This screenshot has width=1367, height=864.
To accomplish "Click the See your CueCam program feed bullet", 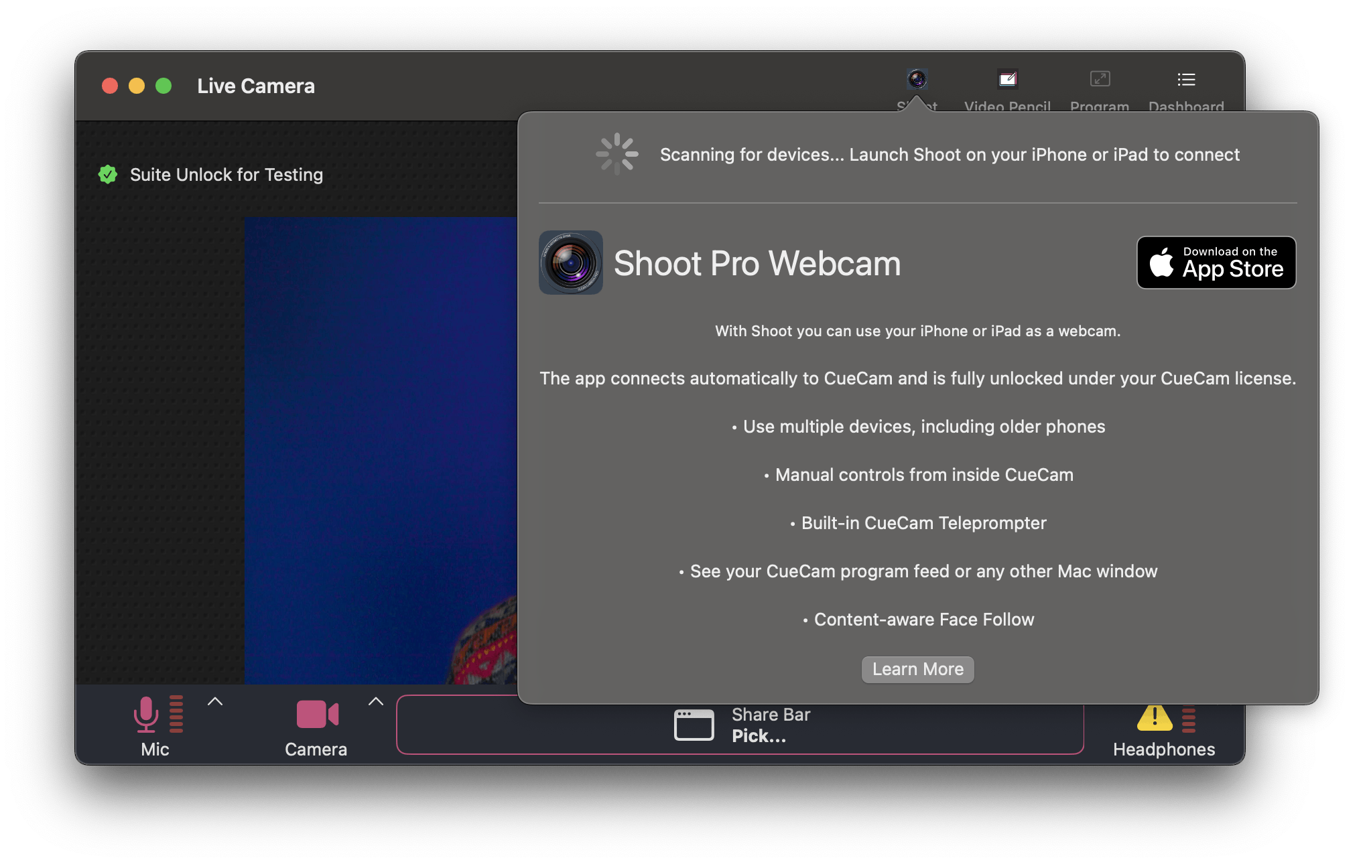I will (918, 571).
